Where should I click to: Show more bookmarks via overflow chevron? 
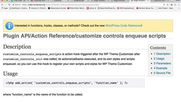coord(179,8)
